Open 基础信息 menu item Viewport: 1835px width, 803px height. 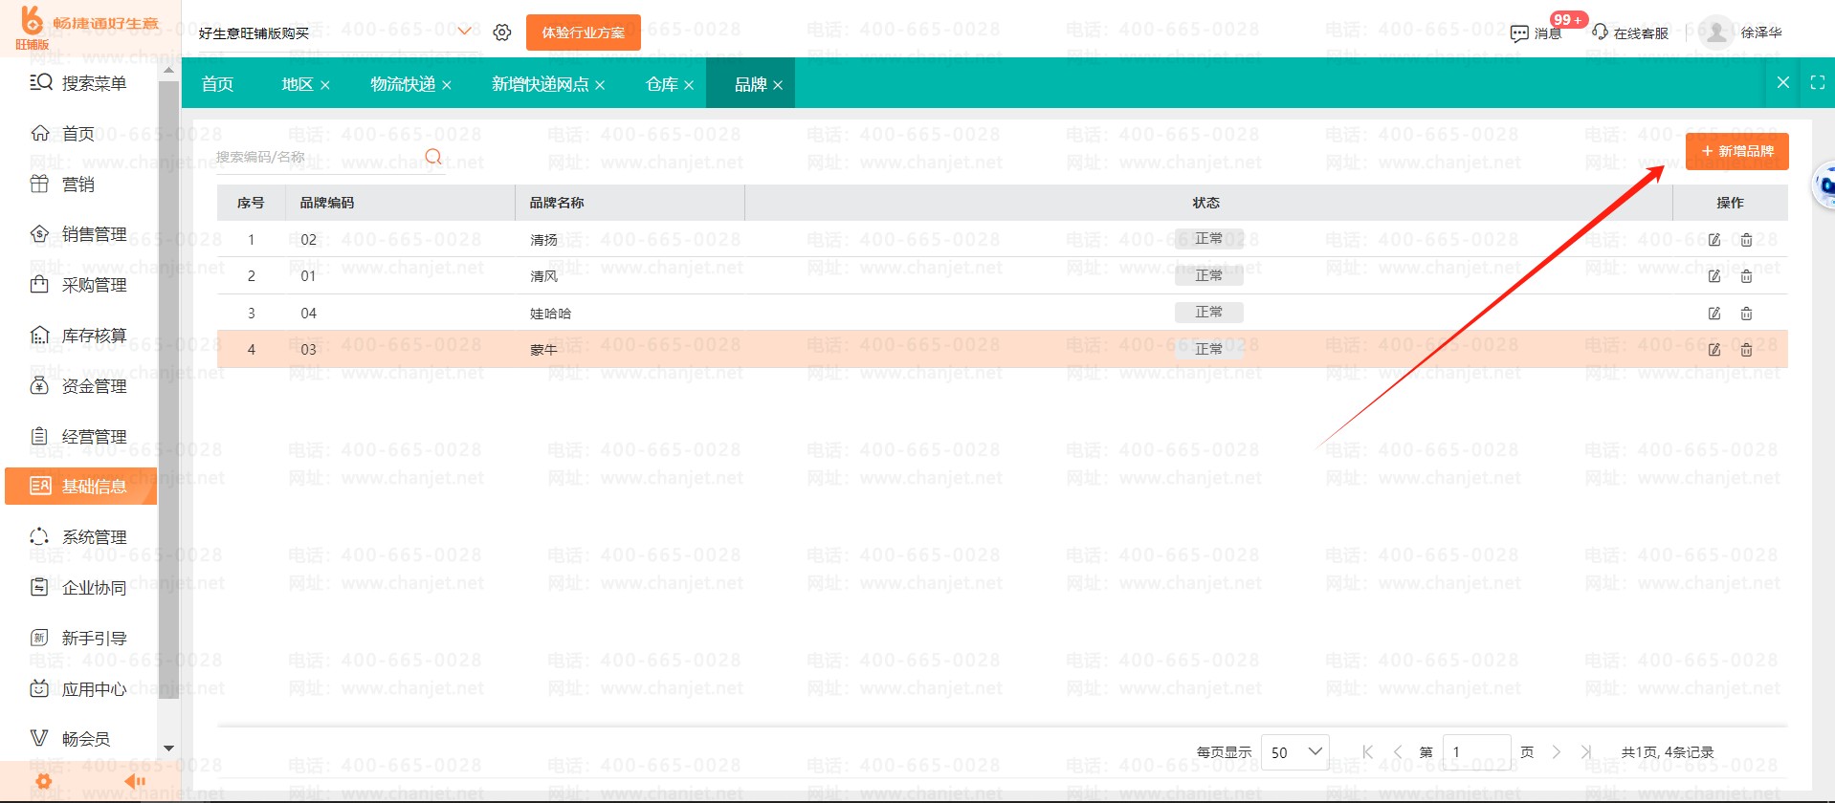click(x=81, y=486)
